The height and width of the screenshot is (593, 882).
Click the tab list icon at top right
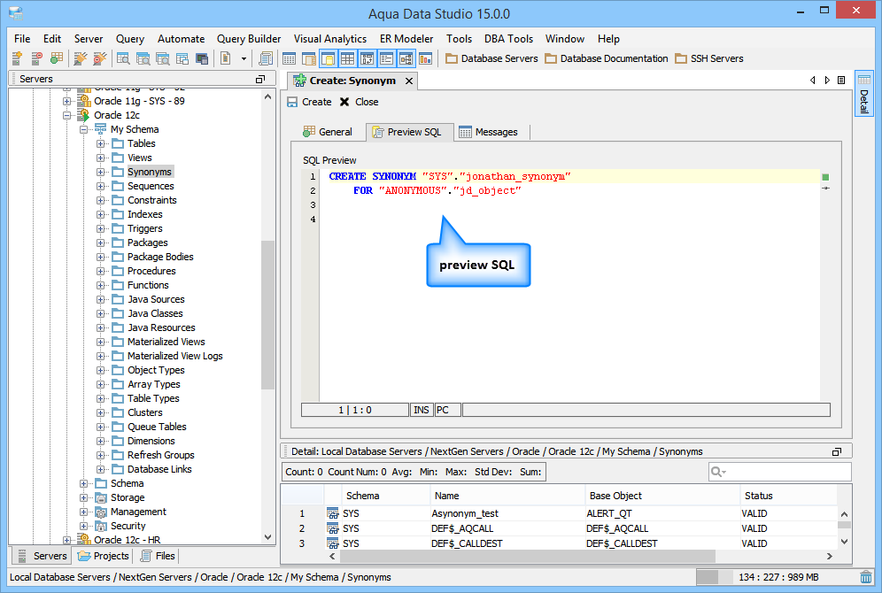coord(841,81)
